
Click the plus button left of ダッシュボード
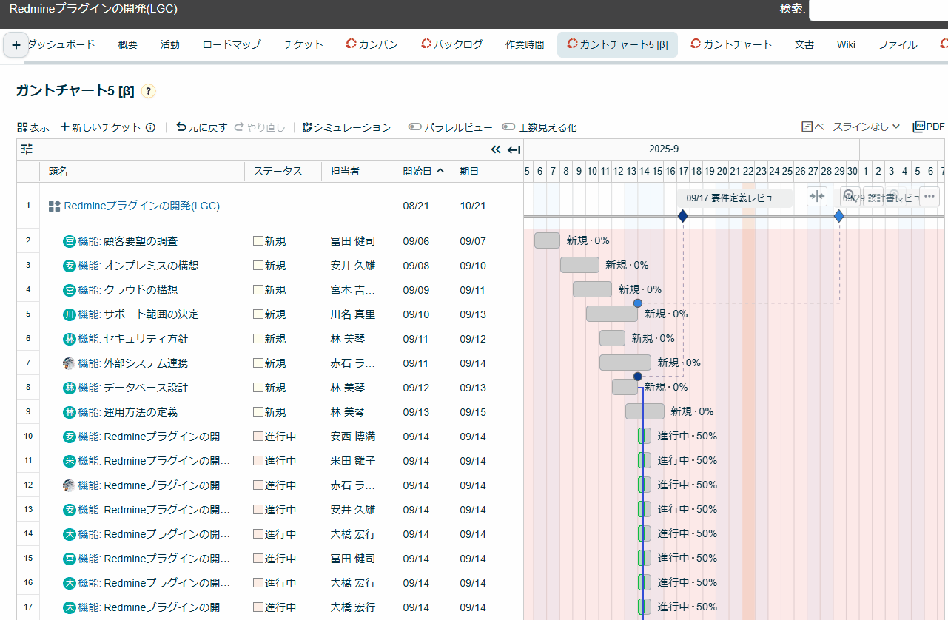[x=16, y=44]
